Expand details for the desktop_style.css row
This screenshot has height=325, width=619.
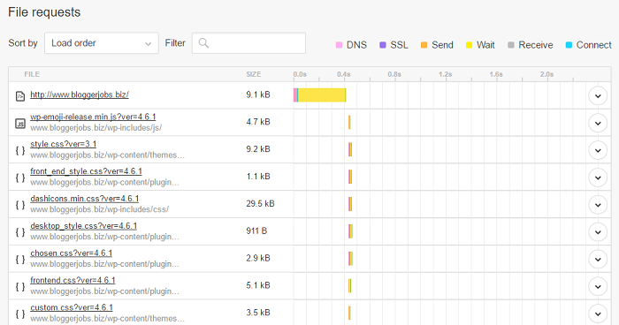pyautogui.click(x=598, y=232)
